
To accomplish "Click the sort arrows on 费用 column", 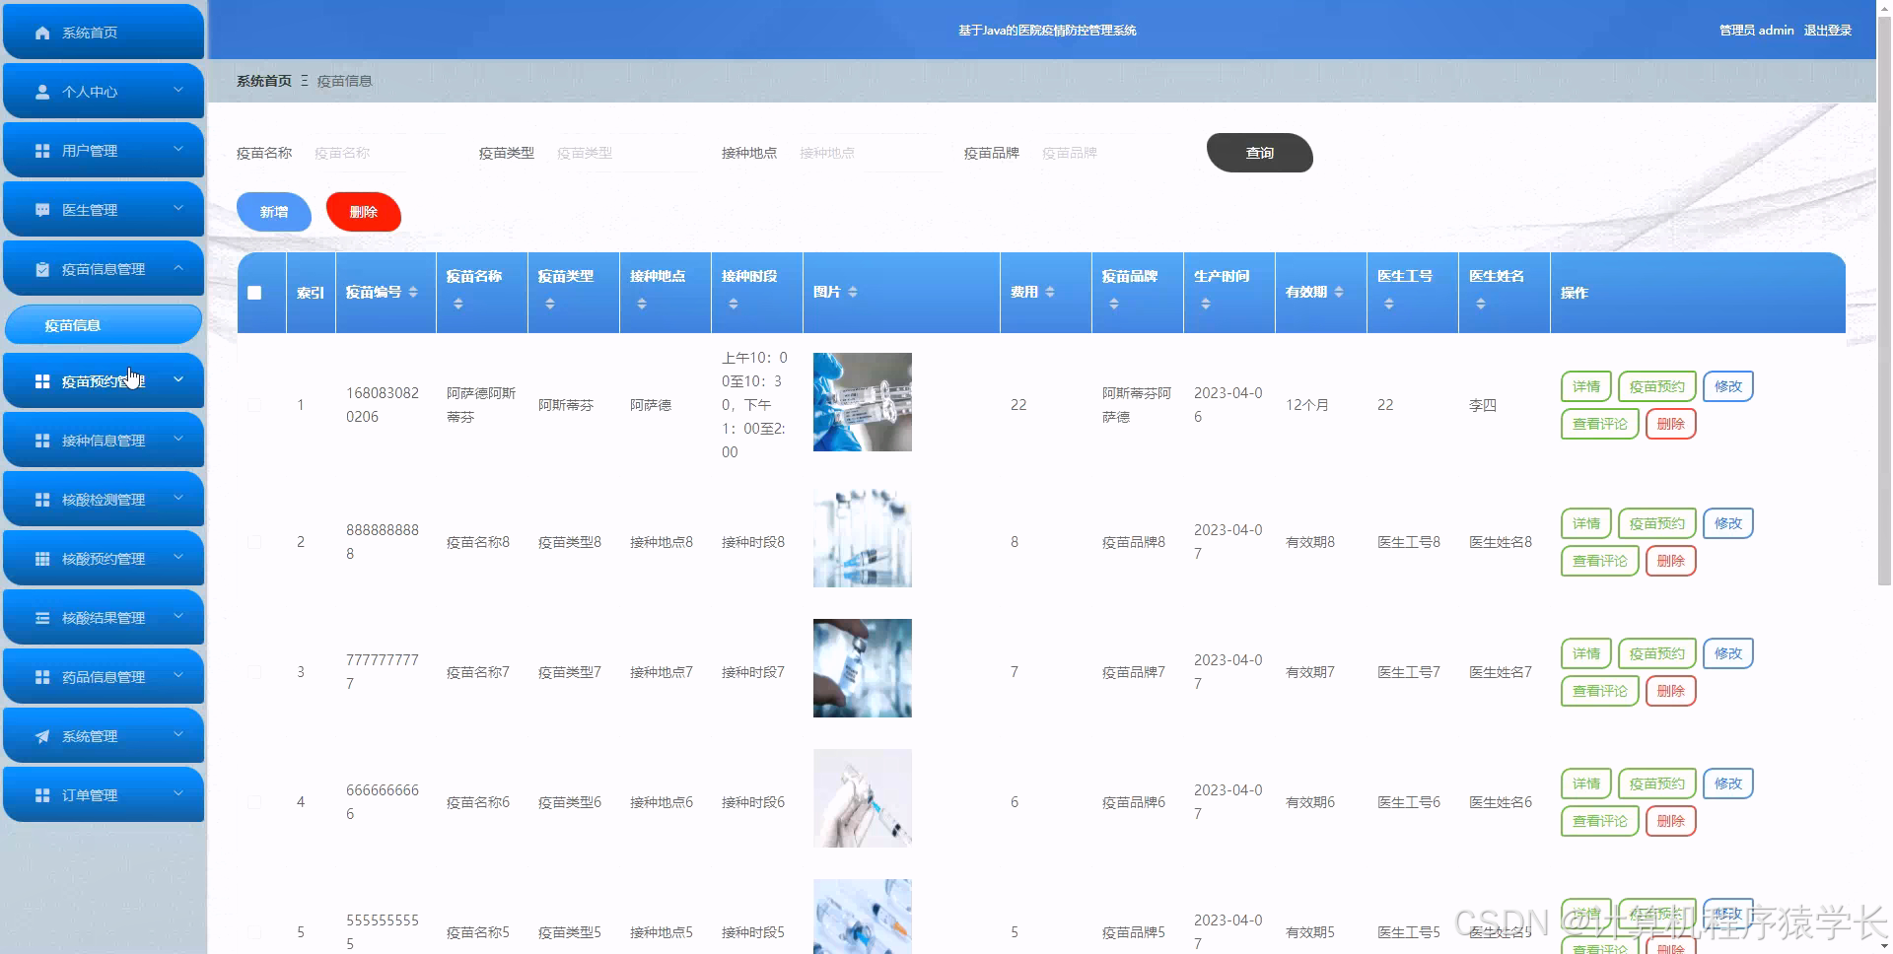I will pos(1049,292).
